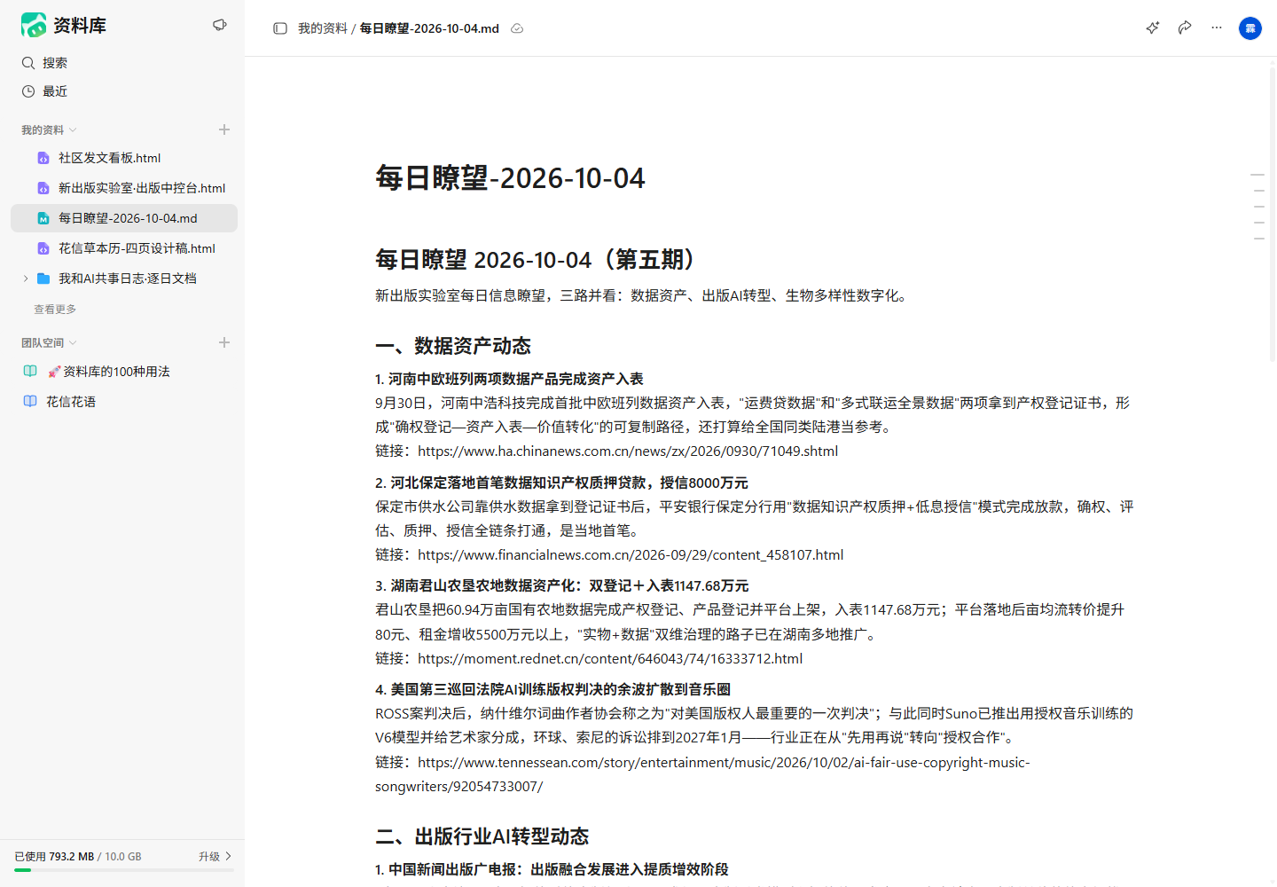Click the 已使用 793.2 MB storage text
The image size is (1277, 887).
click(x=54, y=857)
